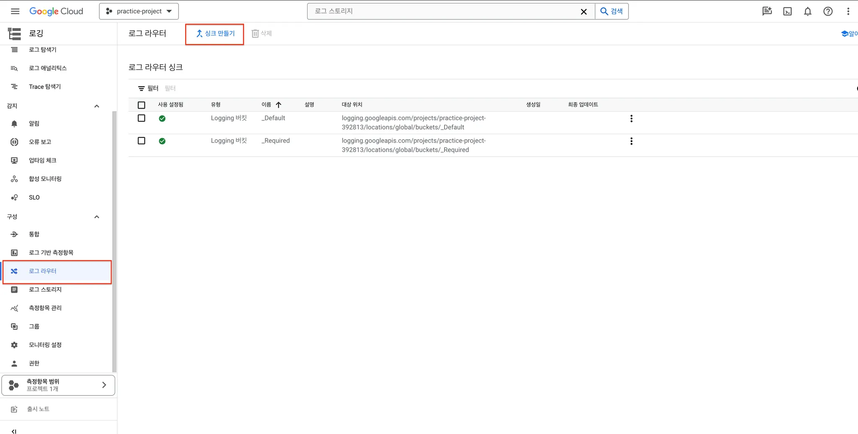Open the top-right more options menu
This screenshot has width=858, height=434.
tap(848, 11)
